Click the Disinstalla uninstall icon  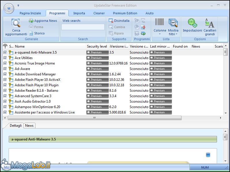pyautogui.click(x=111, y=21)
